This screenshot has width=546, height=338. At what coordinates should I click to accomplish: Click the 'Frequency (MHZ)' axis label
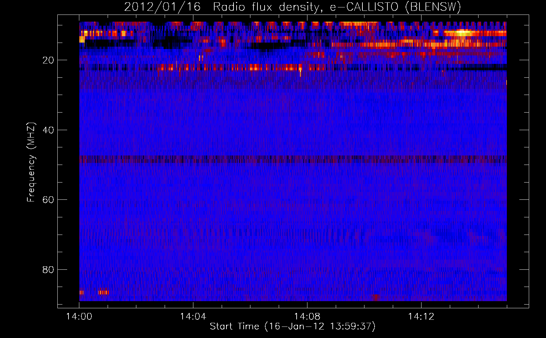pos(31,162)
